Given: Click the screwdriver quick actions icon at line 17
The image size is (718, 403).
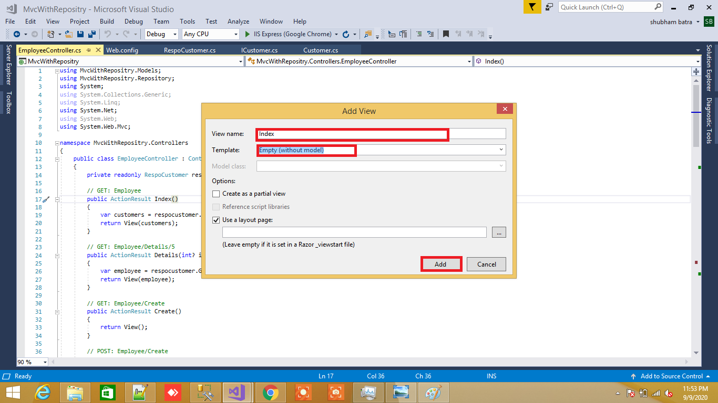Looking at the screenshot, I should pyautogui.click(x=46, y=199).
